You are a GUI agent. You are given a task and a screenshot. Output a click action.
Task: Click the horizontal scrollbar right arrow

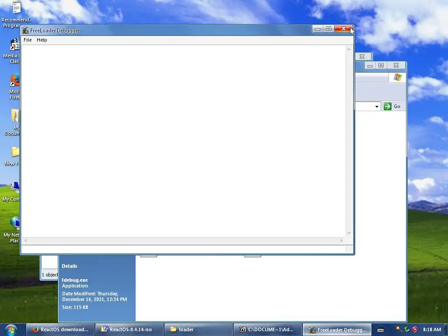[341, 240]
